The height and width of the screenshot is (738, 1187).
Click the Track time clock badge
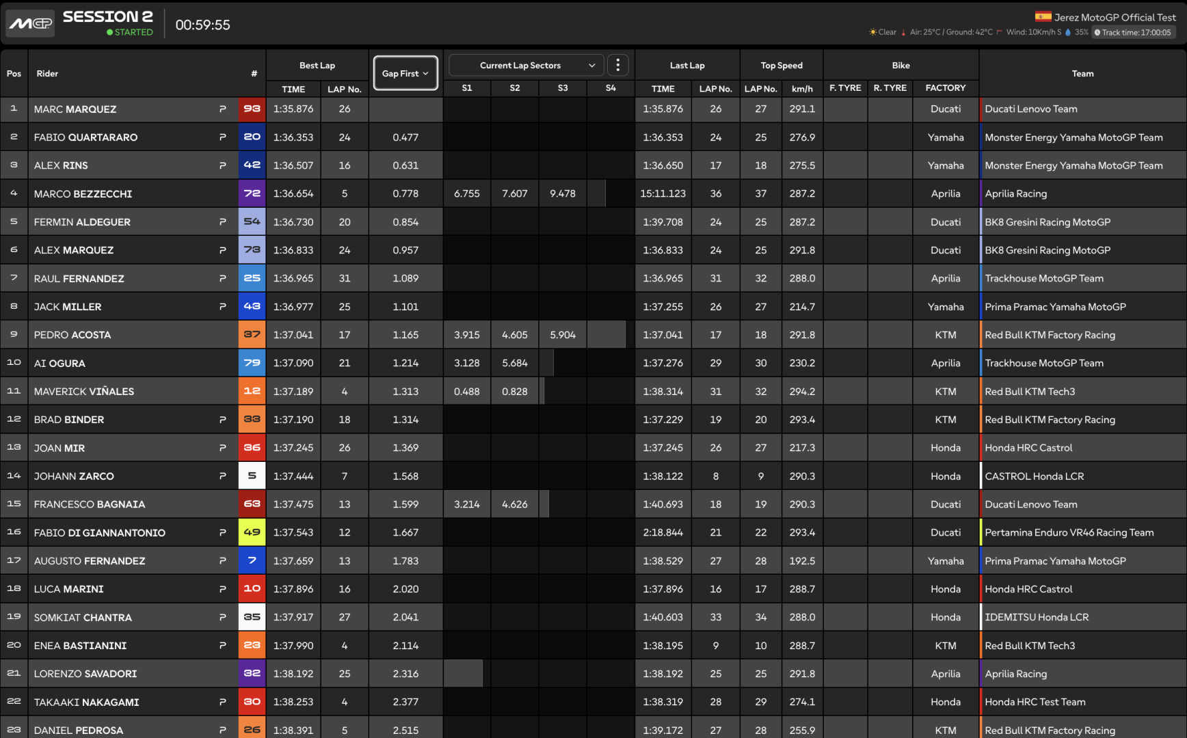1133,32
